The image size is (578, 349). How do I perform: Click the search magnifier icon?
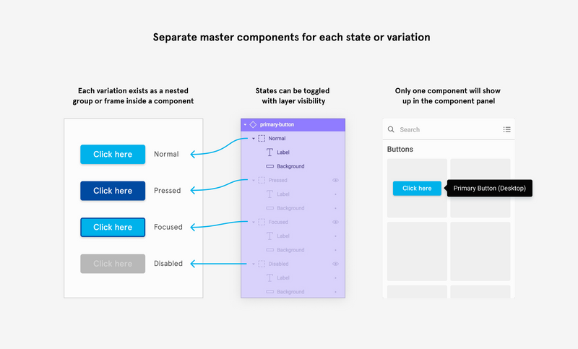pyautogui.click(x=391, y=129)
